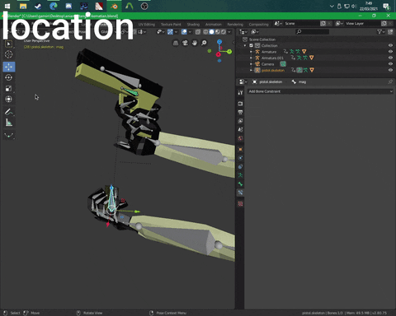This screenshot has width=396, height=316.
Task: Pick the Measure ruler tool
Action: coord(9,123)
